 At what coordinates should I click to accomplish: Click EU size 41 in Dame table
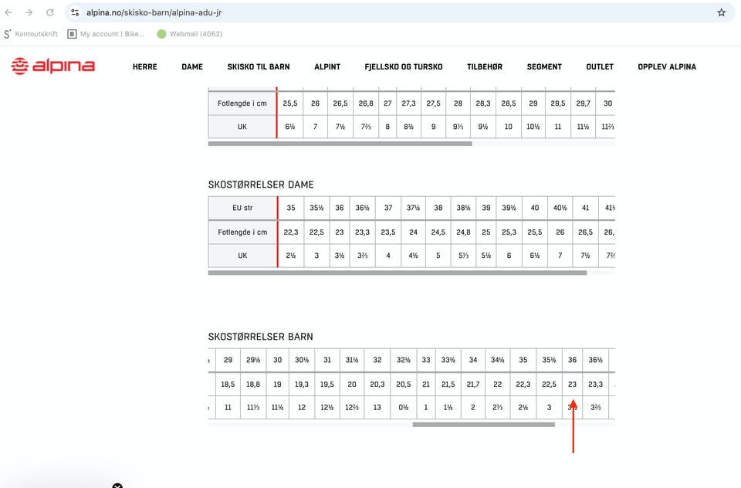586,208
